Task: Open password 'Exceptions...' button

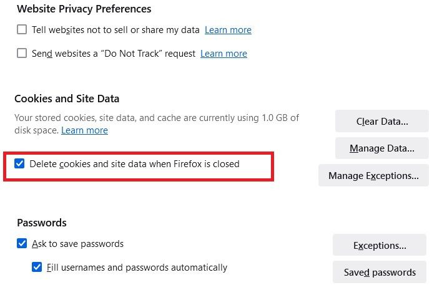Action: (x=380, y=246)
